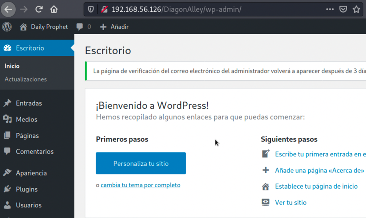Screen dimensions: 366x218
Task: Follow the cambia tu tema por completo link
Action: [x=140, y=185]
